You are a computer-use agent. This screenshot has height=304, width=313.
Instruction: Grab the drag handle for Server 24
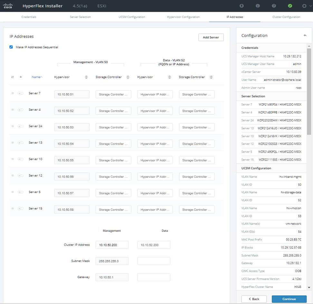[13, 126]
